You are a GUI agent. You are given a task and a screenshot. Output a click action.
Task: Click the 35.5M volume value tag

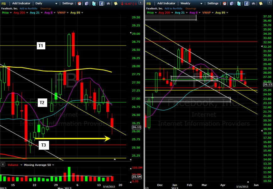pyautogui.click(x=137, y=177)
